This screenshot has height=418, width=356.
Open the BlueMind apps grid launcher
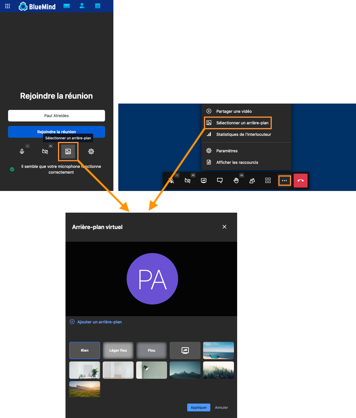coord(8,6)
